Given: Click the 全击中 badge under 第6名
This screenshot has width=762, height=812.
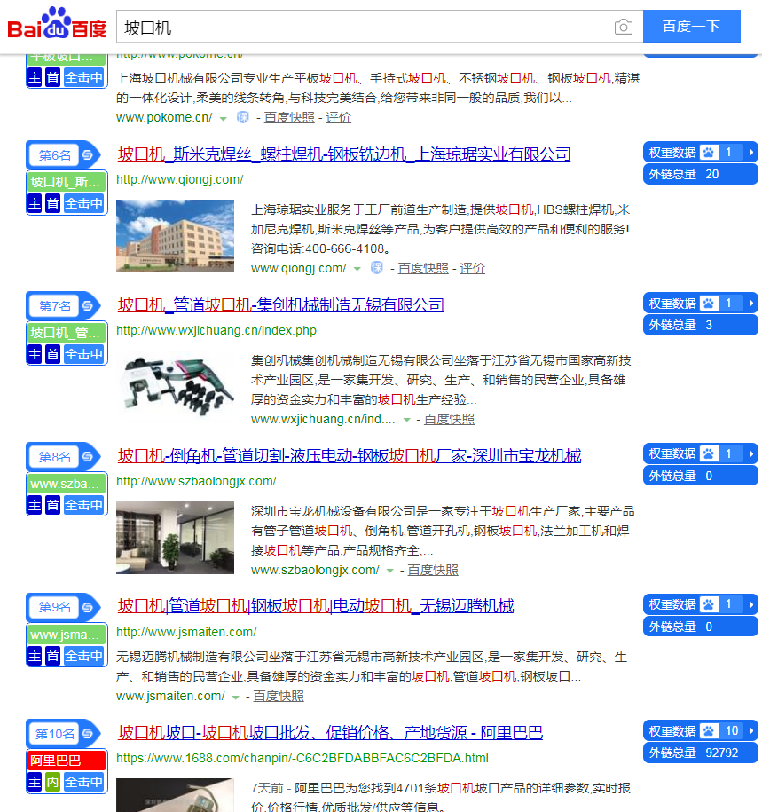Looking at the screenshot, I should [x=84, y=203].
